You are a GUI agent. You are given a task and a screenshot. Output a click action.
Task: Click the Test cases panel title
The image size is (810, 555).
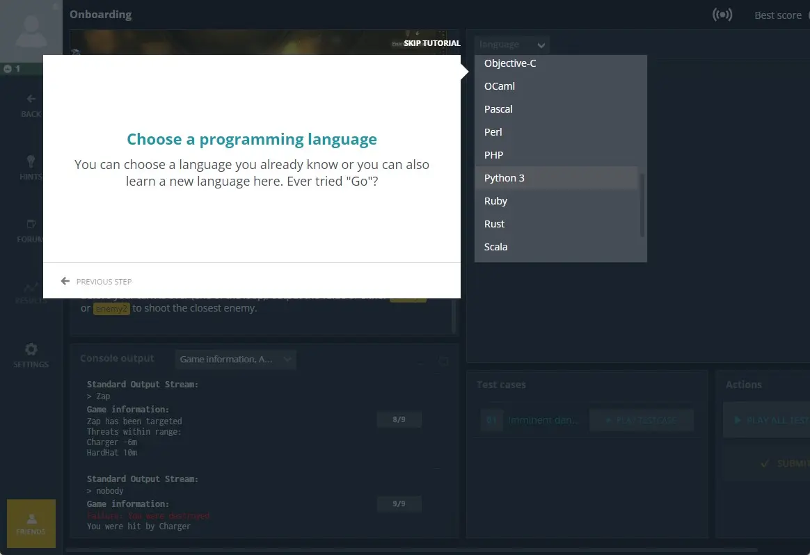(501, 385)
